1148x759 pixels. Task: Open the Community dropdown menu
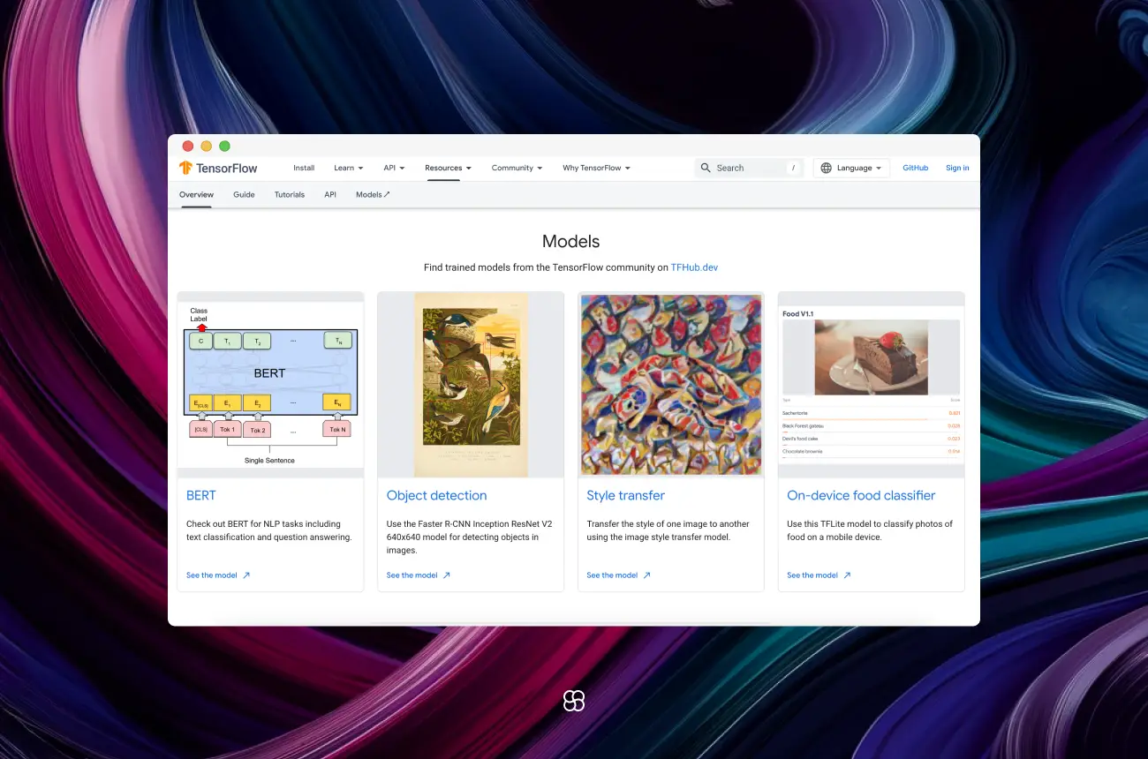point(517,168)
